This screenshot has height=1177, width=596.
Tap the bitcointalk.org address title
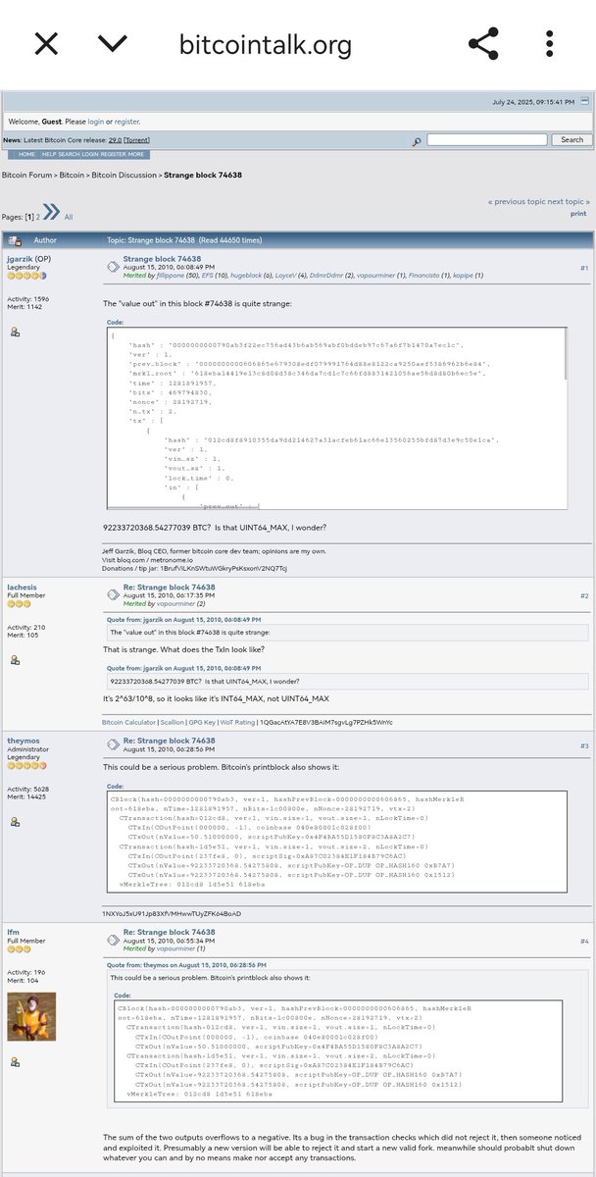[265, 43]
